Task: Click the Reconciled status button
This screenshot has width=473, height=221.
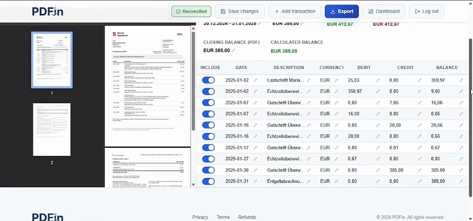Action: point(191,11)
